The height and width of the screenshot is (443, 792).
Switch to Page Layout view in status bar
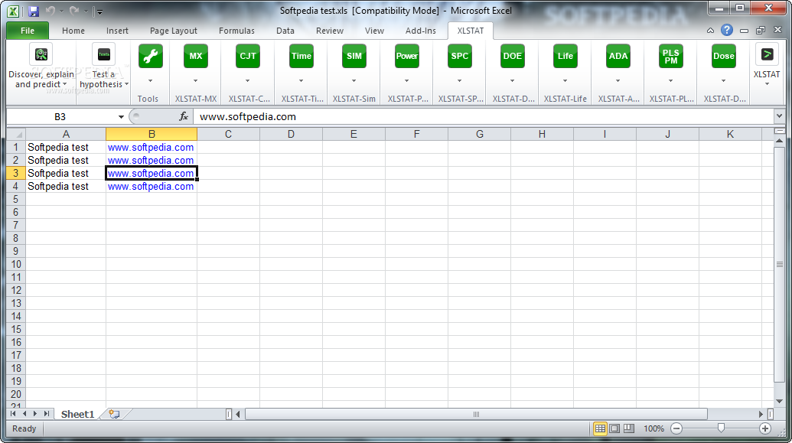(x=614, y=428)
